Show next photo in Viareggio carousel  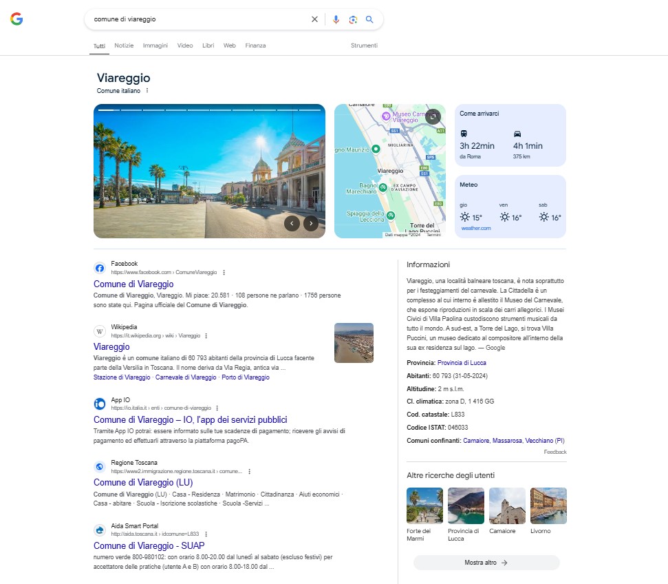(311, 223)
